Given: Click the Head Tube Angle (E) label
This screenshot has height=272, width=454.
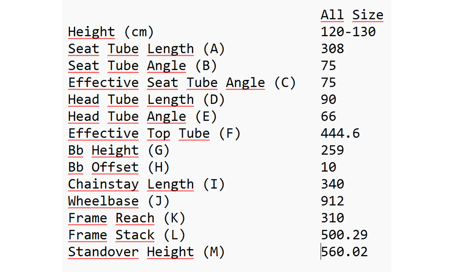Looking at the screenshot, I should click(x=142, y=117).
